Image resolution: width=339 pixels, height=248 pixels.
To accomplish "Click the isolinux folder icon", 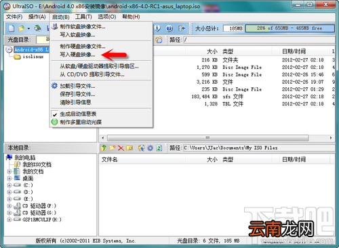I will click(x=17, y=57).
